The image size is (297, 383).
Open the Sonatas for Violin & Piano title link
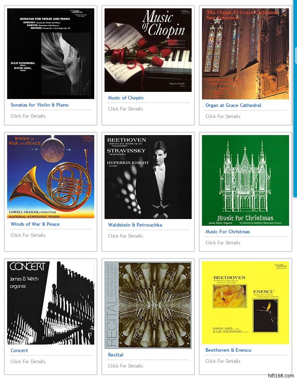pos(40,105)
